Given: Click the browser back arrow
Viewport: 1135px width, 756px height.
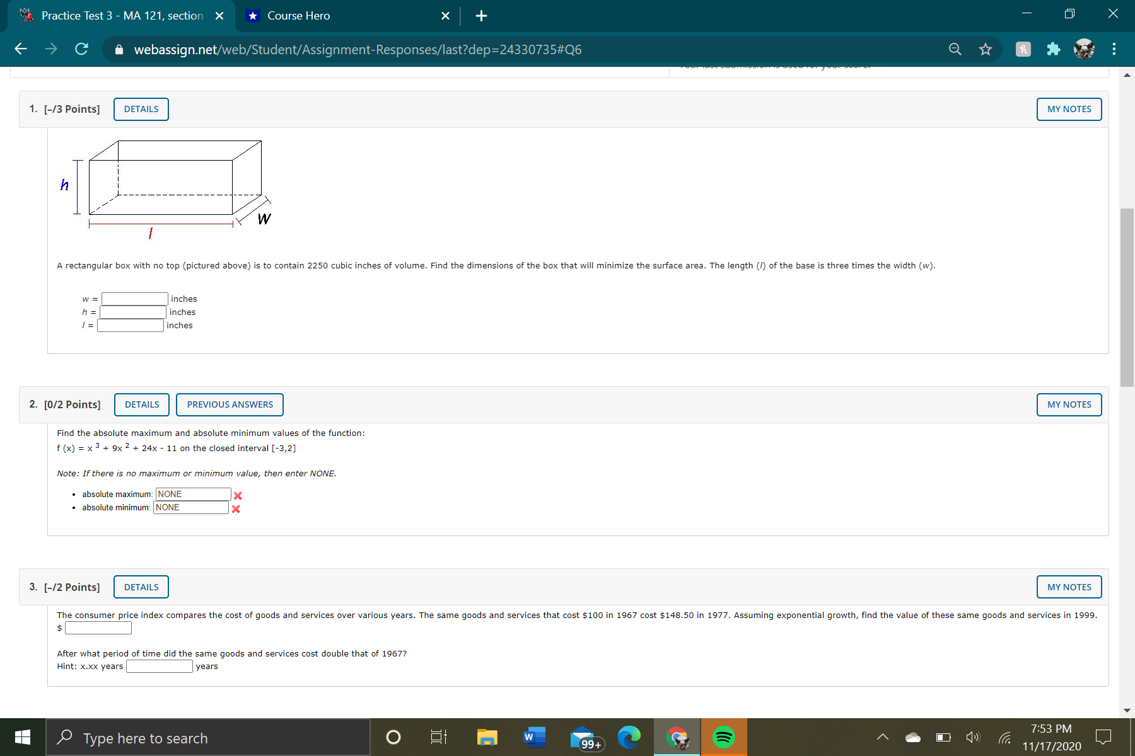Looking at the screenshot, I should click(x=21, y=49).
